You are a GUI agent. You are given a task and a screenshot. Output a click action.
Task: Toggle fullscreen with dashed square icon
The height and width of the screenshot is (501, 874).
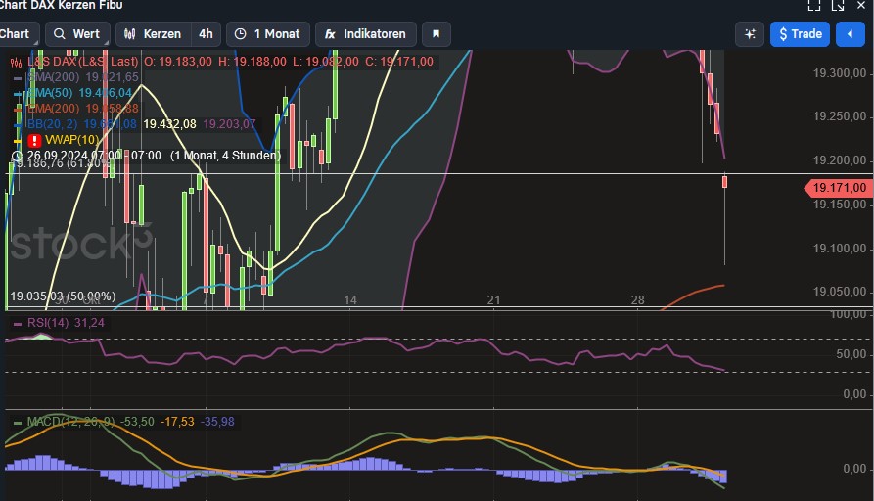coord(814,6)
